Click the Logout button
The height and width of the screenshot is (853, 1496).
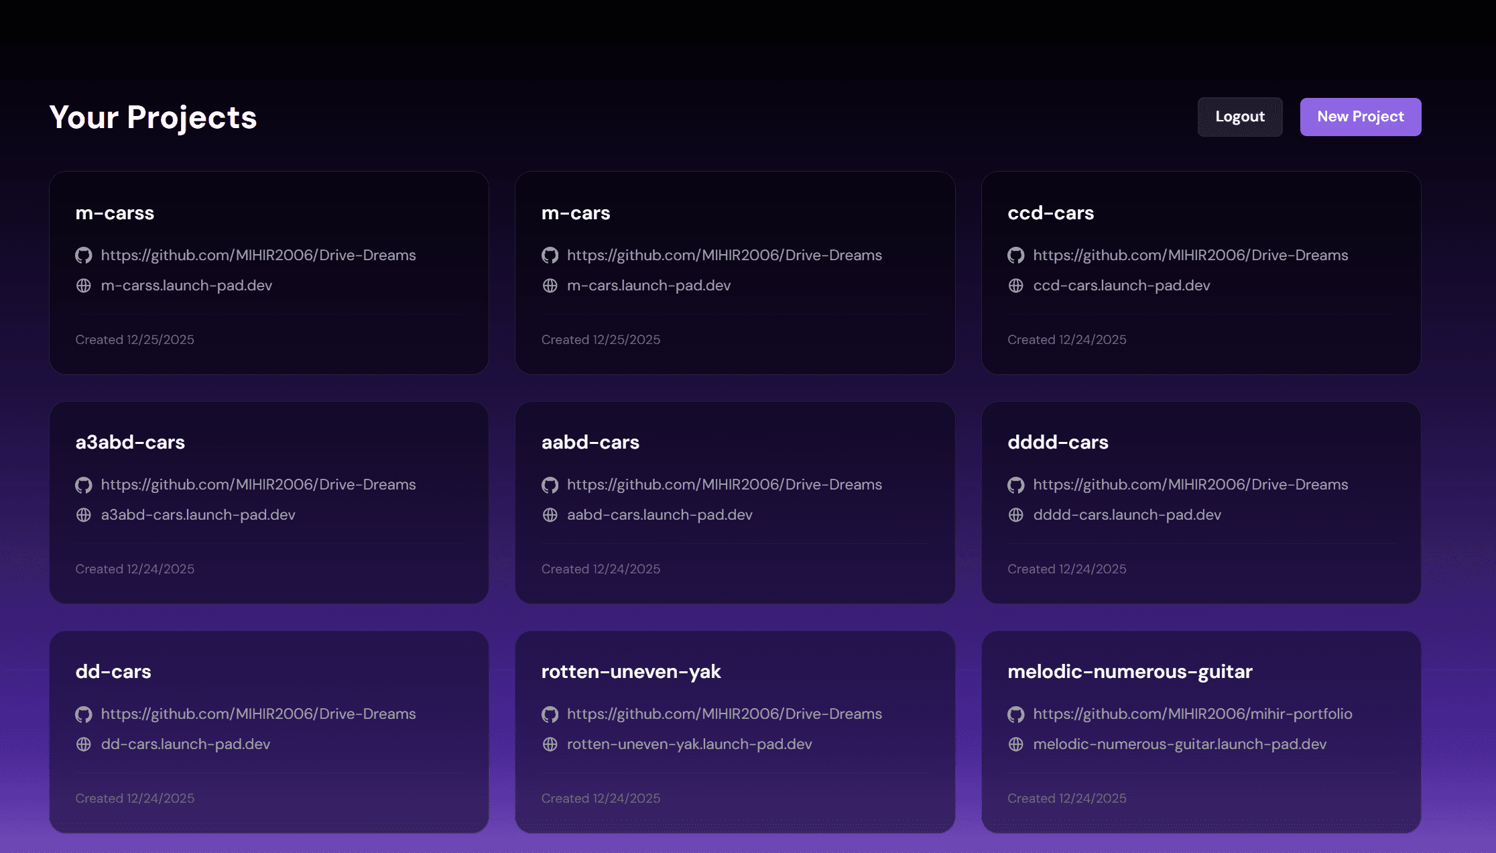(1239, 116)
